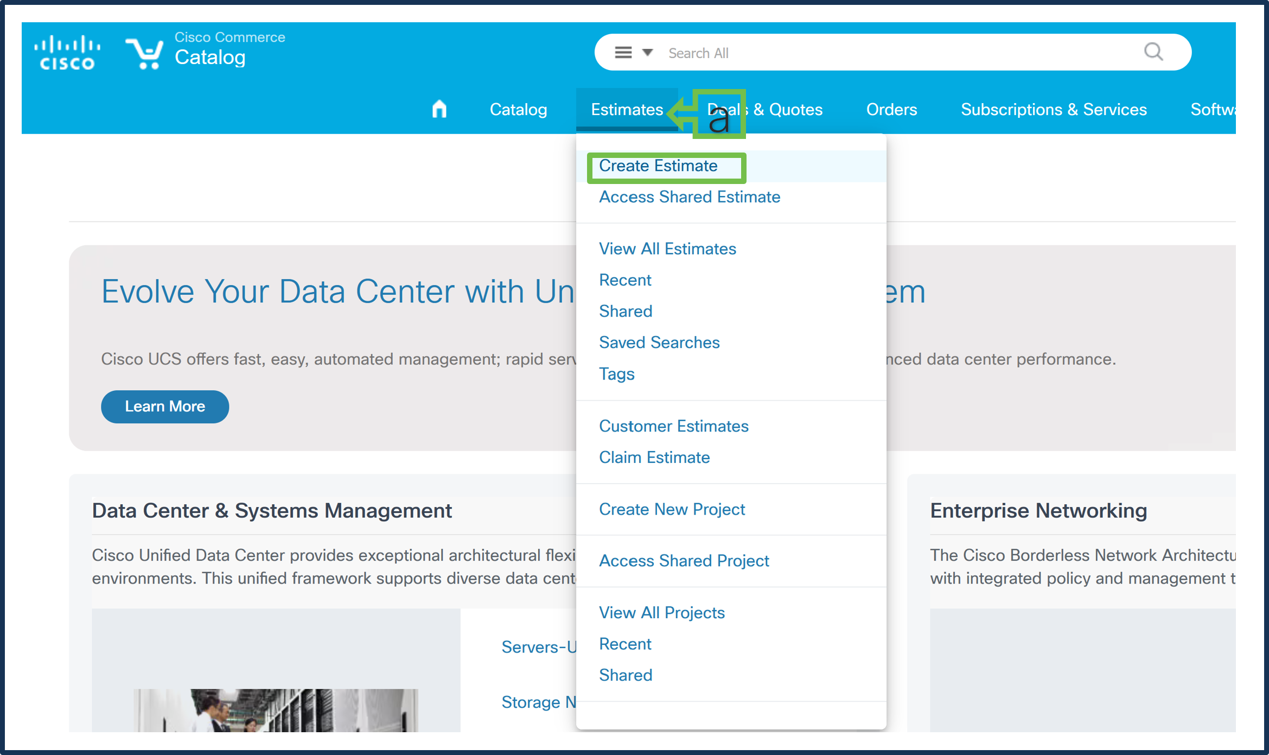Open Subscriptions & Services menu
The width and height of the screenshot is (1269, 755).
(x=1053, y=110)
